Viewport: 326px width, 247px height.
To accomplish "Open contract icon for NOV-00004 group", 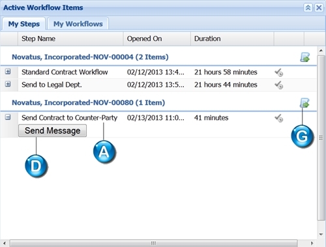I will pos(304,57).
